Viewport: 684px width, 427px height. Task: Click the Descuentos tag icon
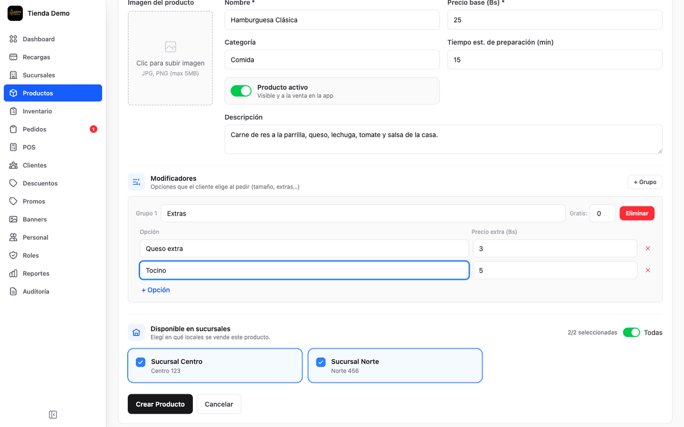[x=13, y=183]
